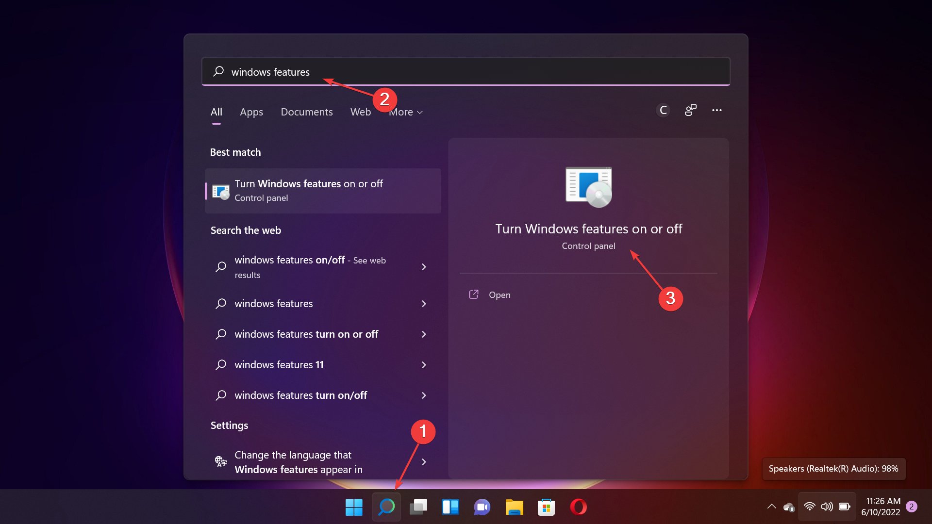Screen dimensions: 932x524
Task: Click the feedback icon in the search window
Action: [x=690, y=110]
